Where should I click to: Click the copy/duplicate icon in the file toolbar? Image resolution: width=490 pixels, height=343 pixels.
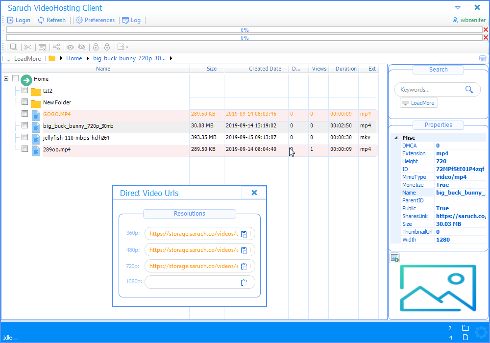click(x=13, y=47)
